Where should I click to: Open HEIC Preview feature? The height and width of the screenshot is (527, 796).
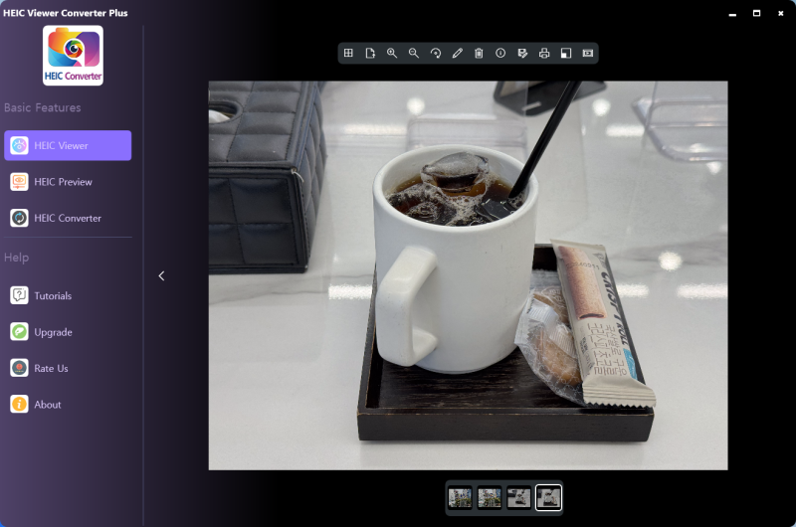pyautogui.click(x=68, y=182)
